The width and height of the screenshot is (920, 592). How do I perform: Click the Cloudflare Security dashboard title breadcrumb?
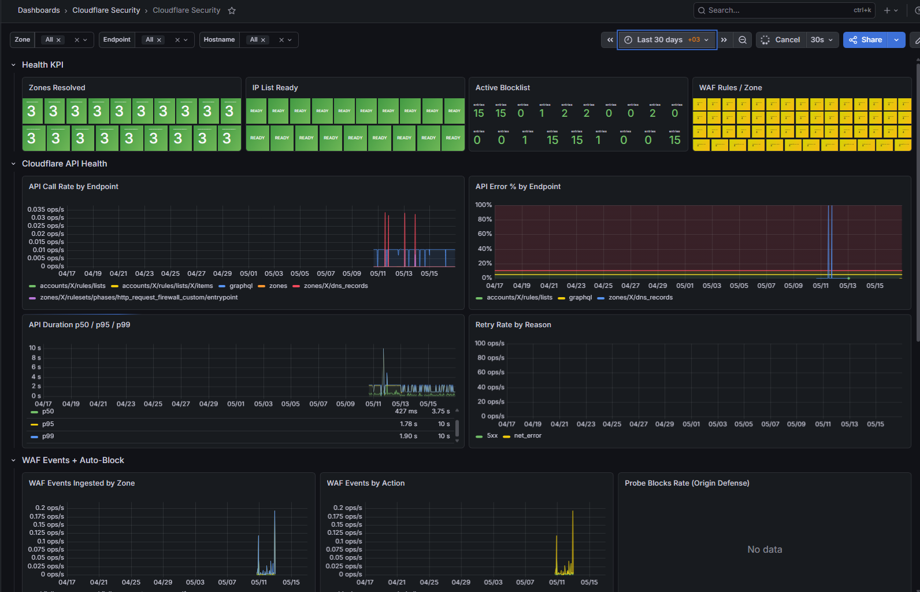(186, 10)
